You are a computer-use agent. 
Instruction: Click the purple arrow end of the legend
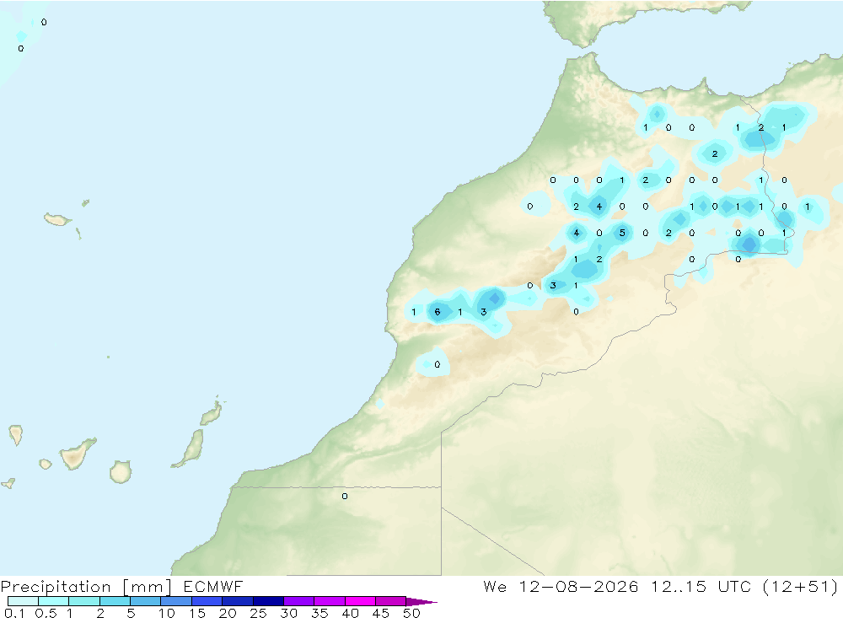421,602
